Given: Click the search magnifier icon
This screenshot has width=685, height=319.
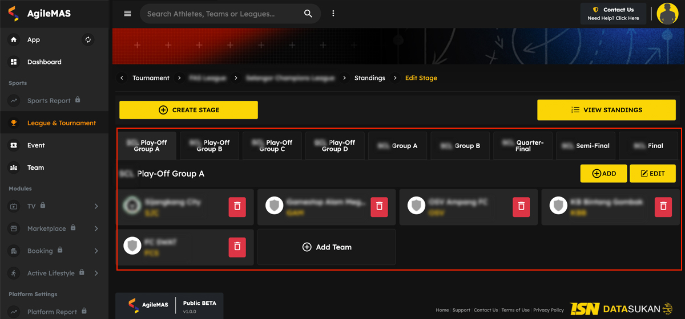Looking at the screenshot, I should pyautogui.click(x=308, y=14).
